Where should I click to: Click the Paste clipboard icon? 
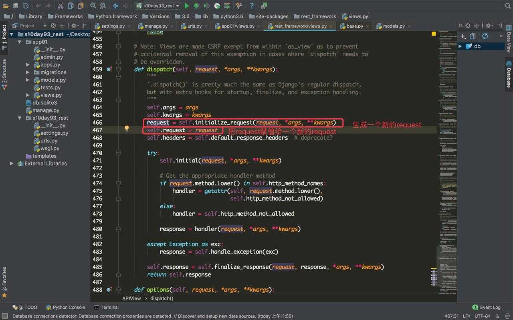click(81, 6)
